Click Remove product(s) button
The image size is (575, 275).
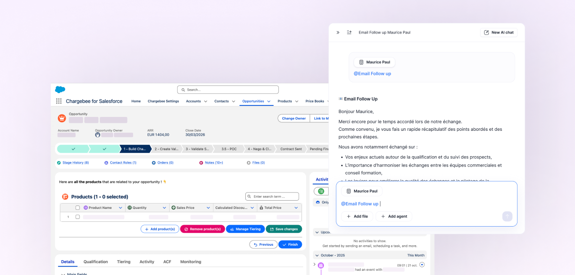pos(202,229)
